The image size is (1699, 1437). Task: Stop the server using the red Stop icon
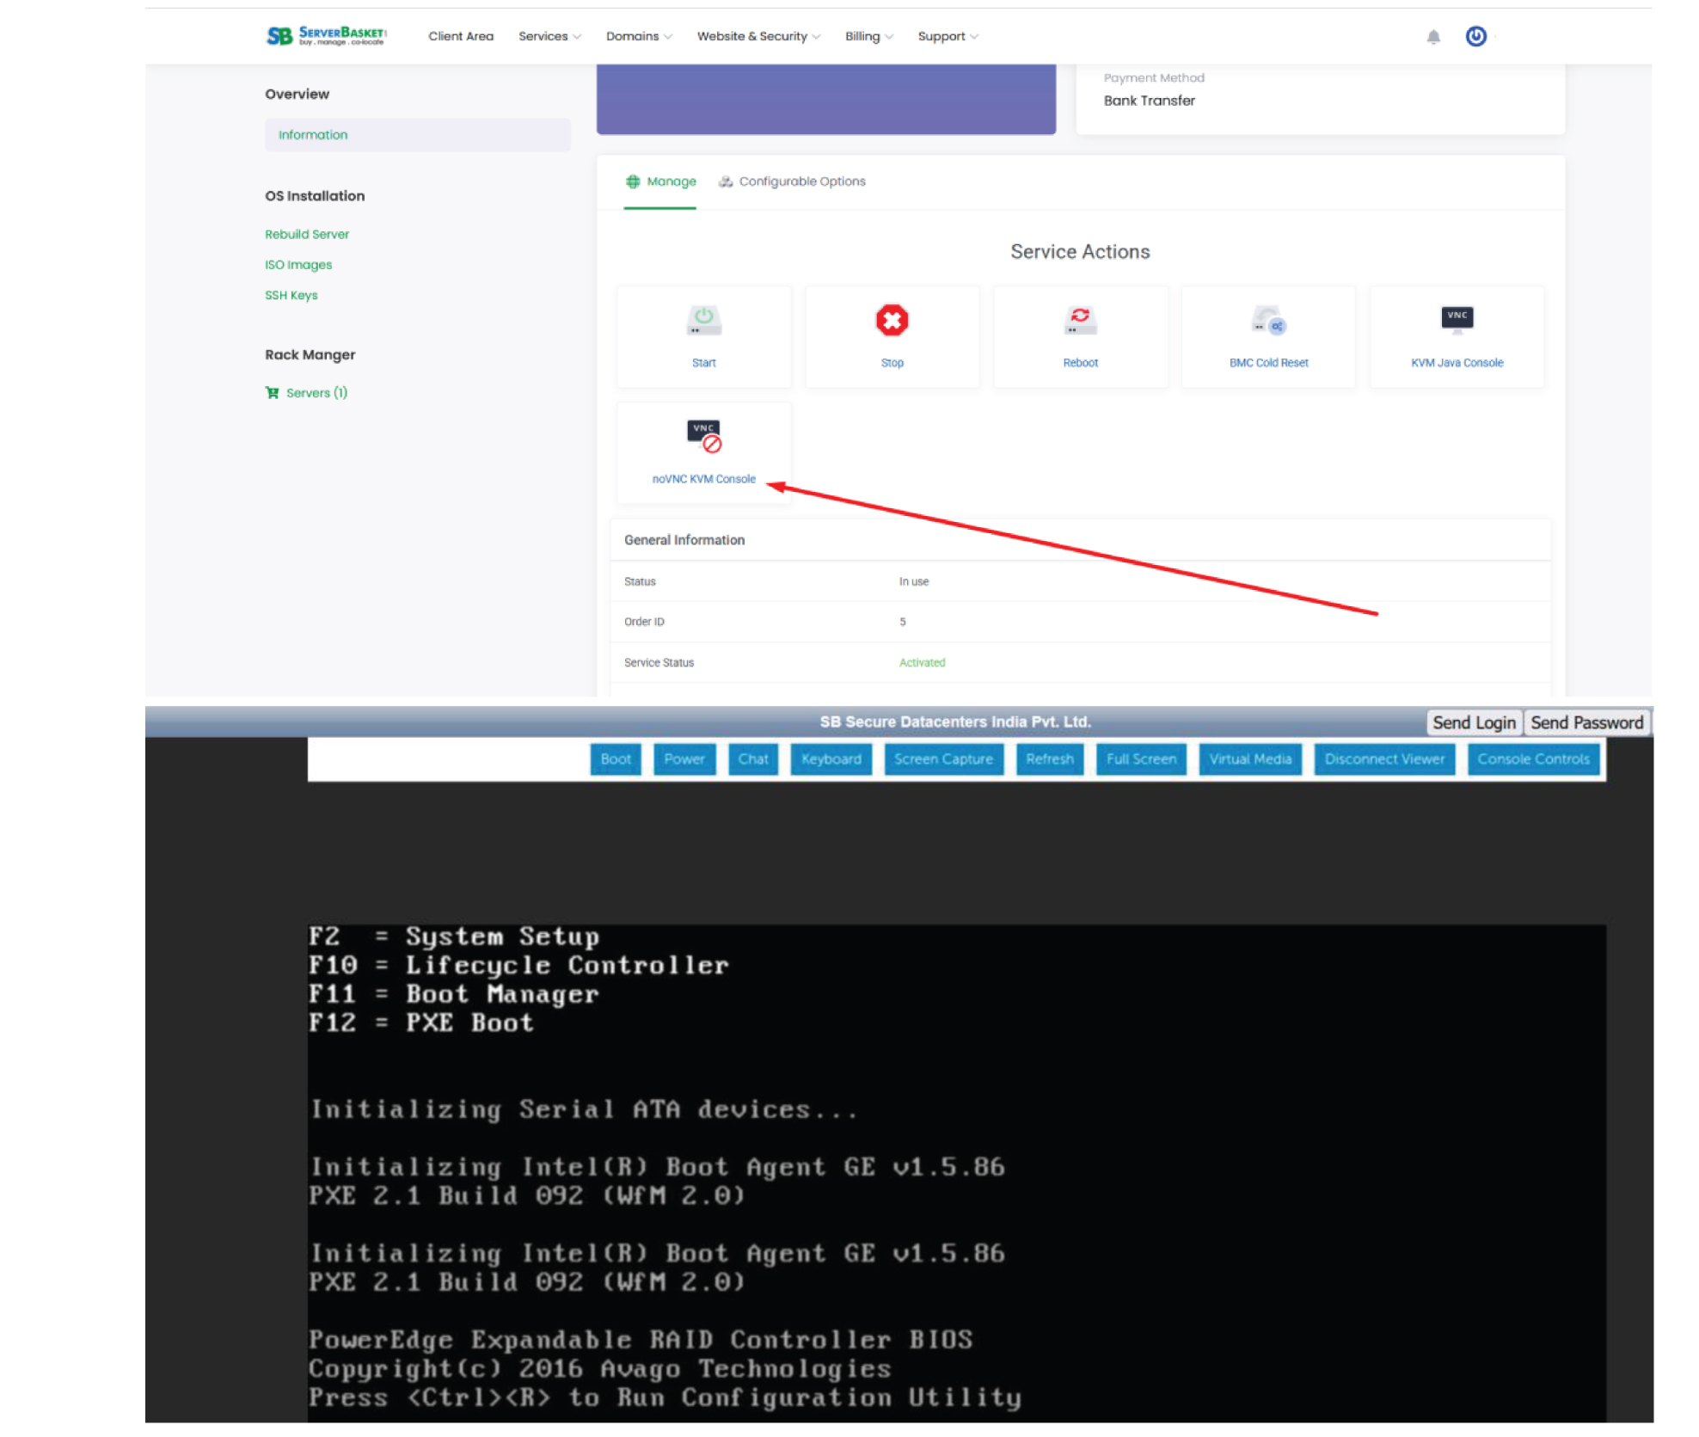892,335
